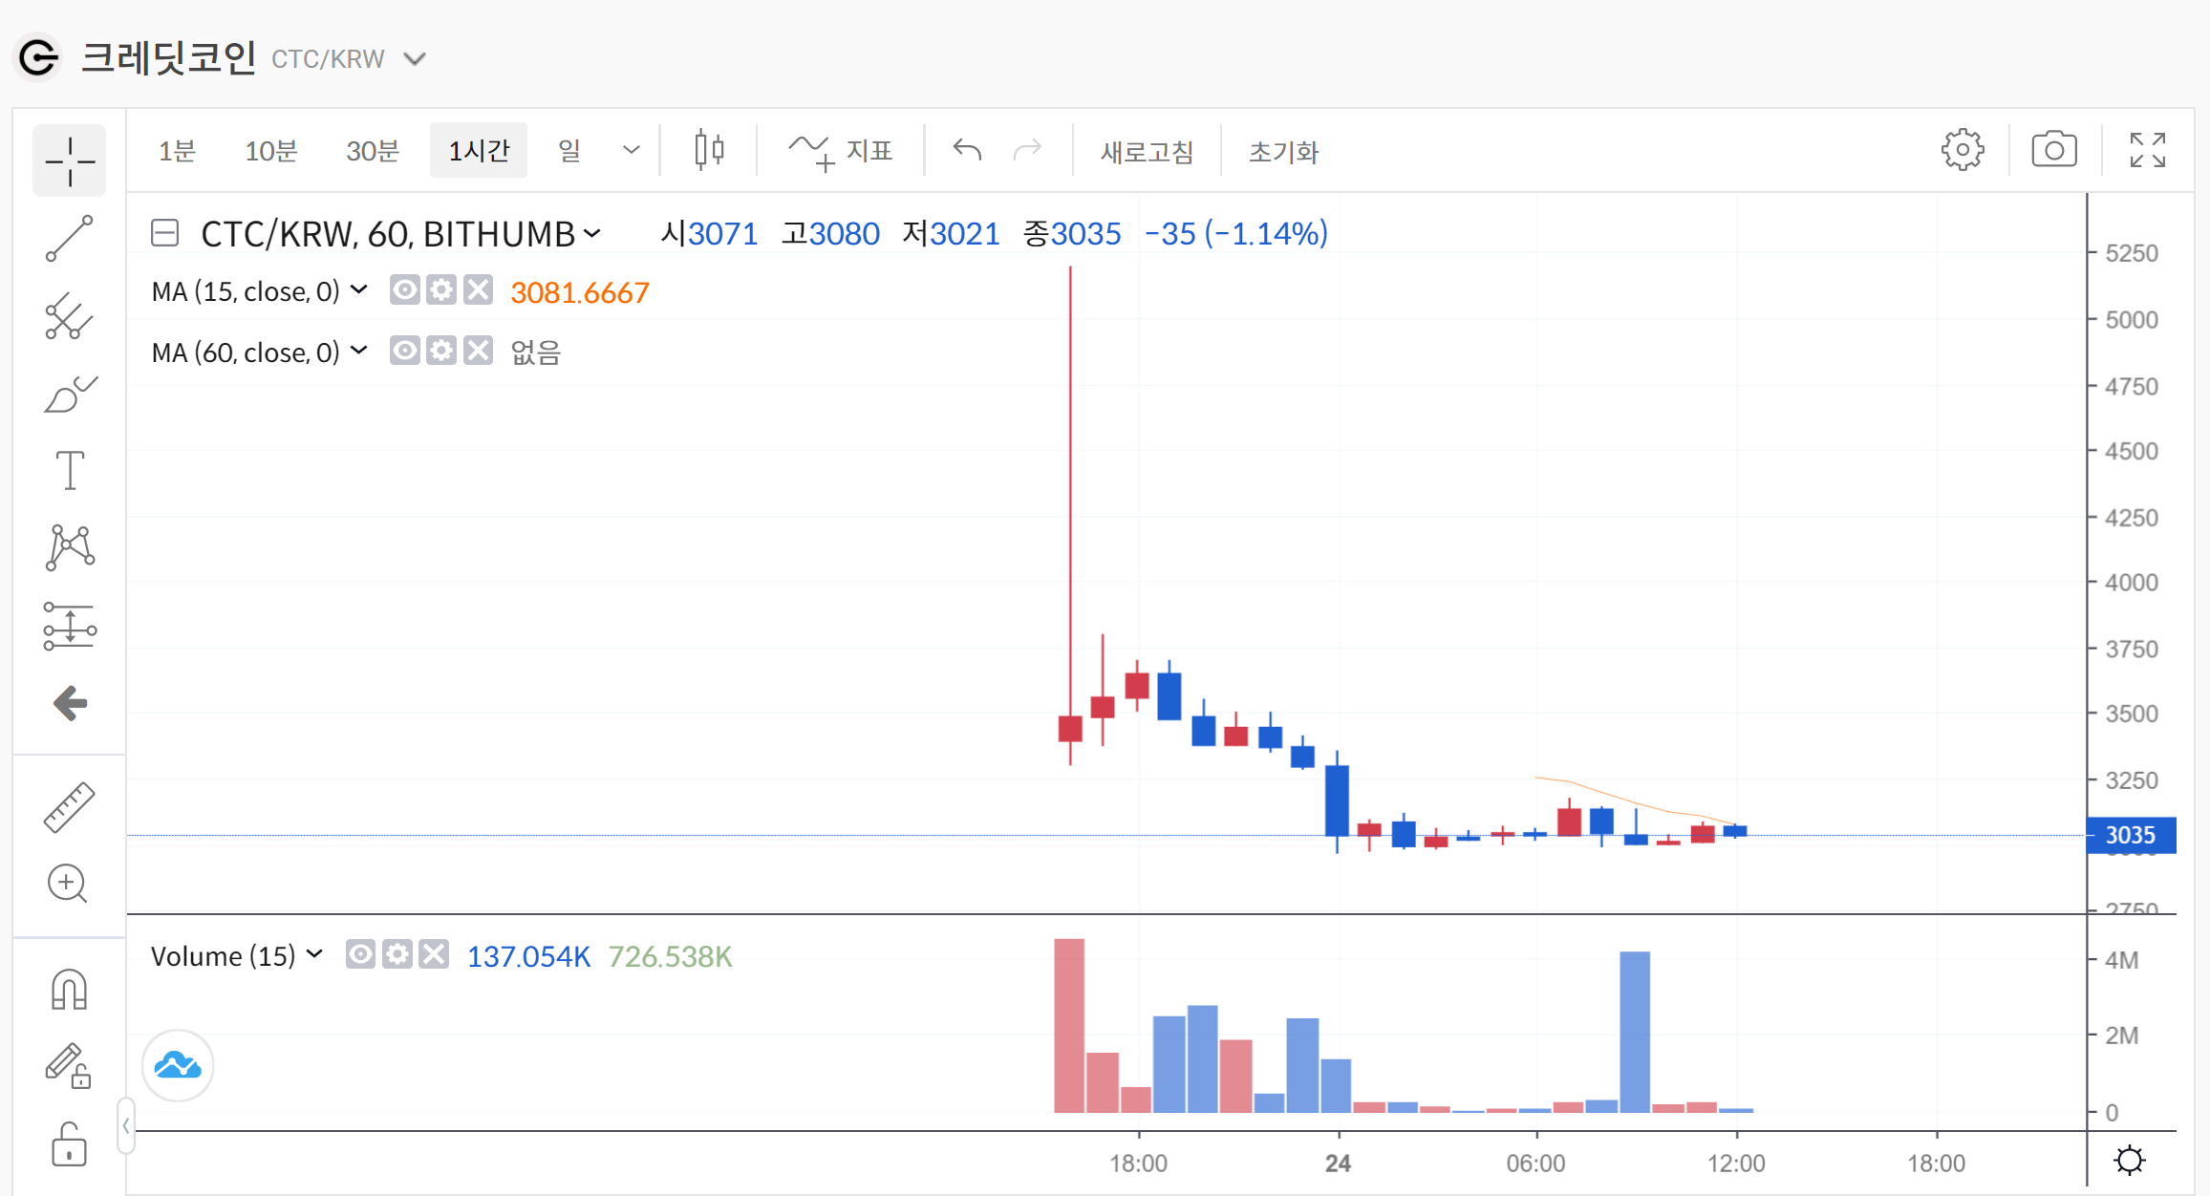Image resolution: width=2210 pixels, height=1196 pixels.
Task: Open the time interval dropdown arrow
Action: [631, 150]
